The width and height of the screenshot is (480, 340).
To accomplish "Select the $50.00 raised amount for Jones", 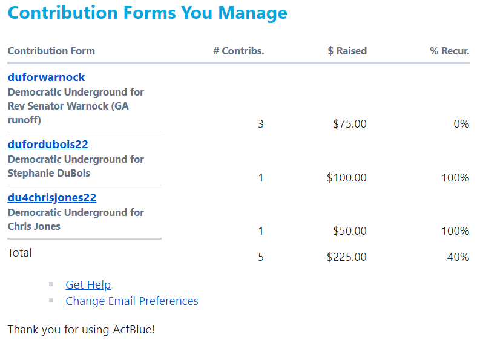I will tap(349, 231).
